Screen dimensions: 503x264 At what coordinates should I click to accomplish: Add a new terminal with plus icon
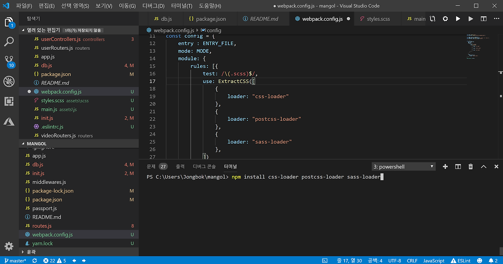click(x=445, y=167)
